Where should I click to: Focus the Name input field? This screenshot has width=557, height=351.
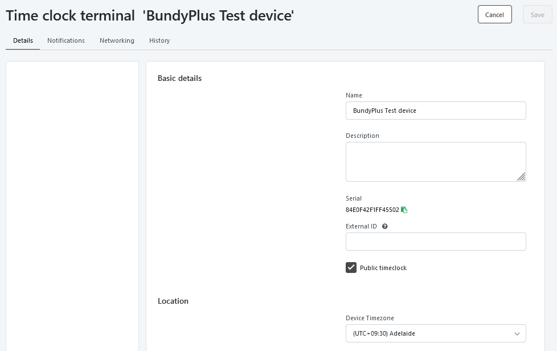coord(436,111)
